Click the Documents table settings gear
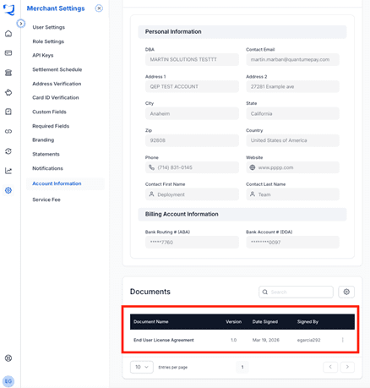The image size is (370, 388). 346,292
